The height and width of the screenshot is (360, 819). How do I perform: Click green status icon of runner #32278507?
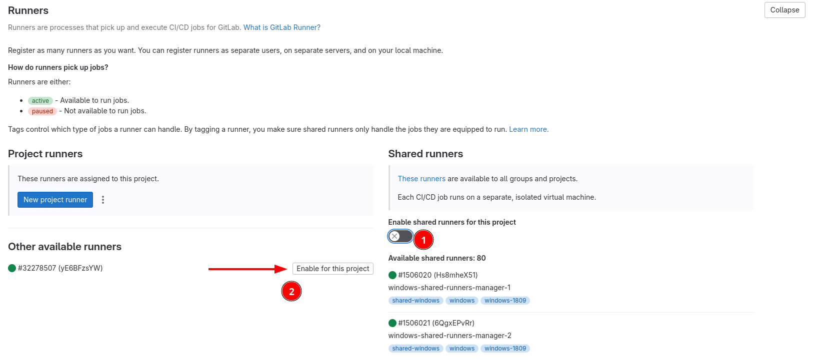12,268
